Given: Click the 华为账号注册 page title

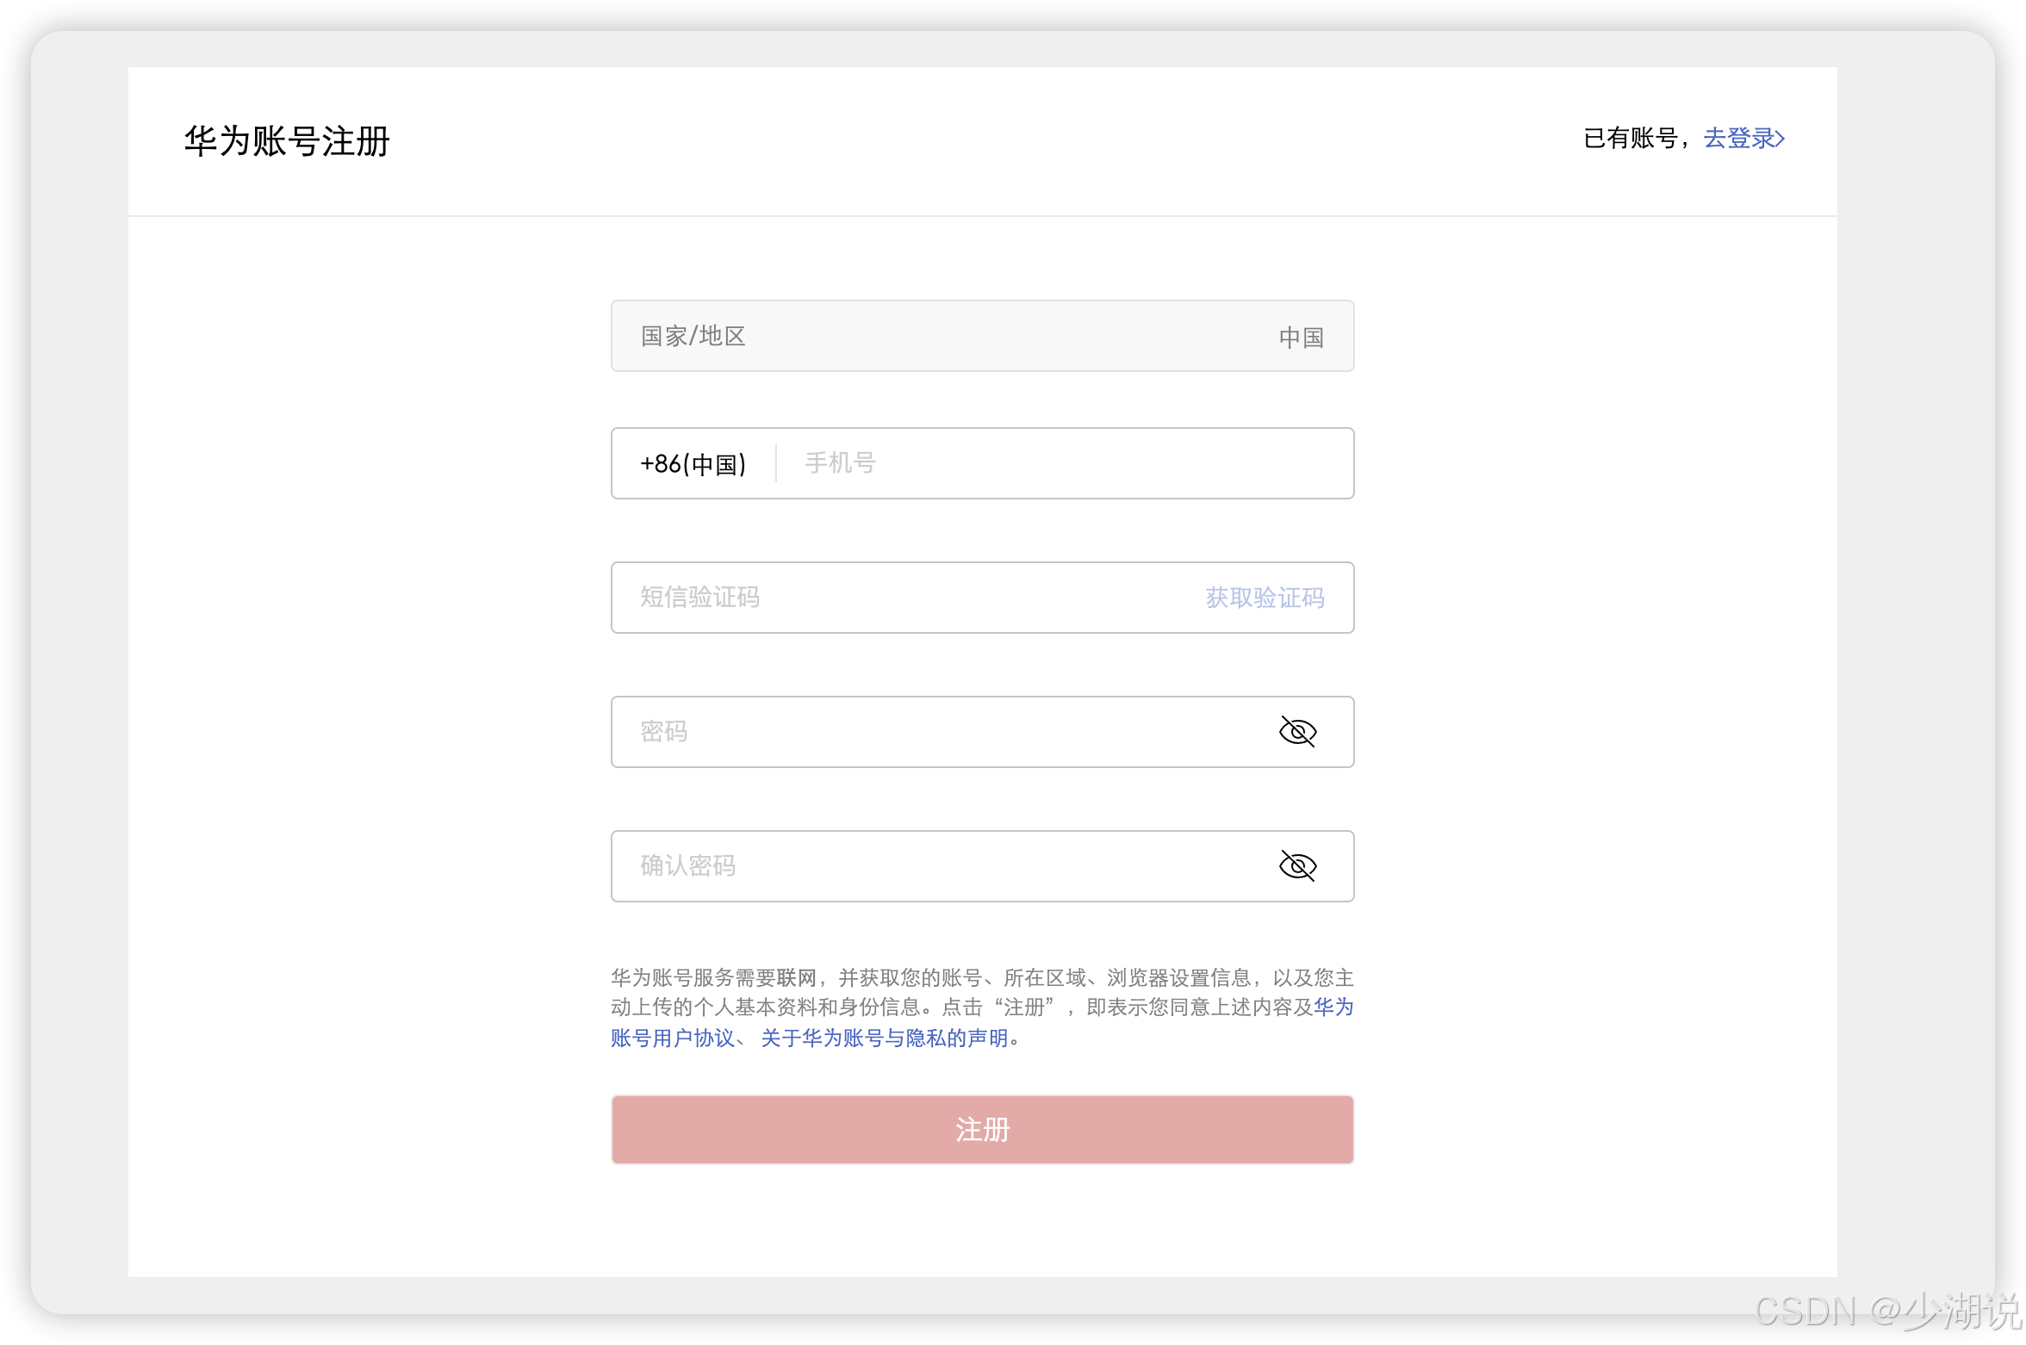Looking at the screenshot, I should tap(288, 140).
